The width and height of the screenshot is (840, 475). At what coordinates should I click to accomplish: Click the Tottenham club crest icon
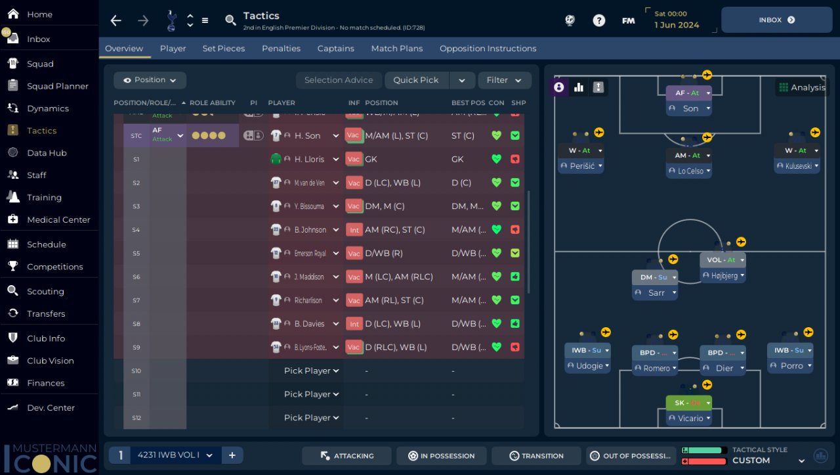(171, 20)
